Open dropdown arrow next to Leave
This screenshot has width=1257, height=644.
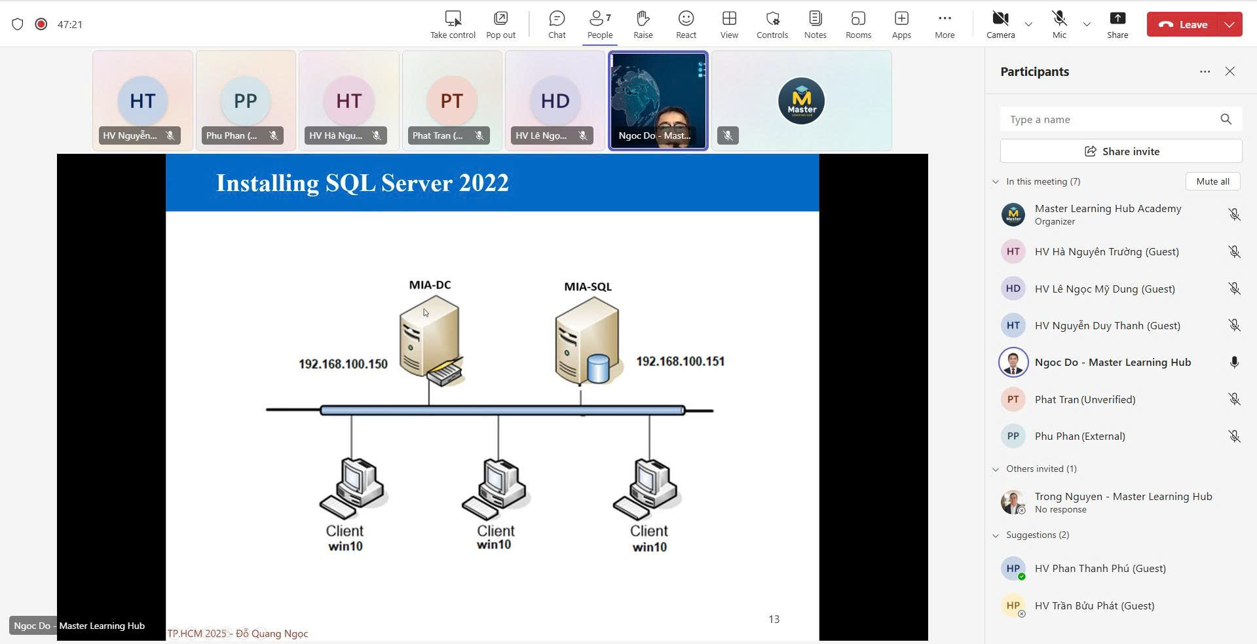tap(1229, 25)
